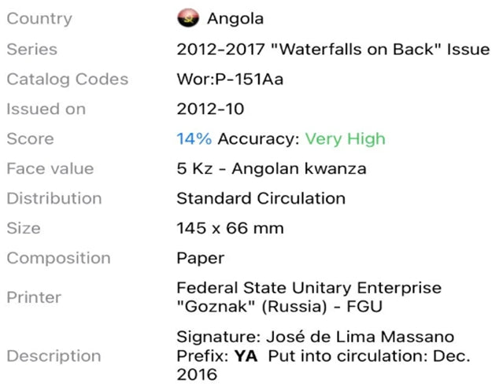The width and height of the screenshot is (503, 387).
Task: Click the Standard Circulation distribution value
Action: pos(261,198)
